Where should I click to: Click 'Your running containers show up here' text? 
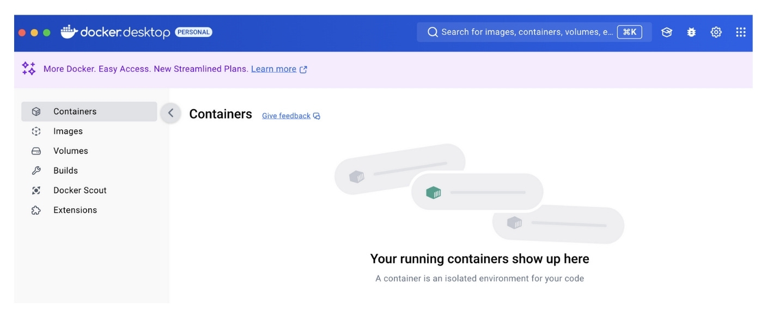tap(479, 259)
